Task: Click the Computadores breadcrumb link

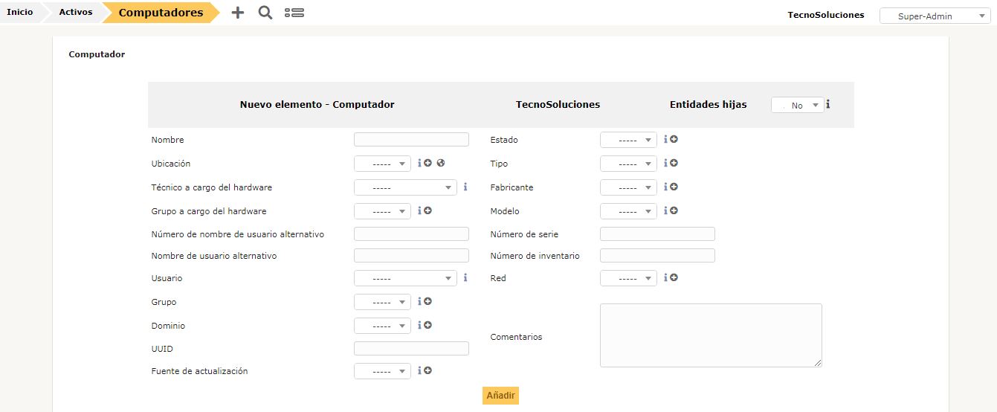Action: pyautogui.click(x=161, y=13)
